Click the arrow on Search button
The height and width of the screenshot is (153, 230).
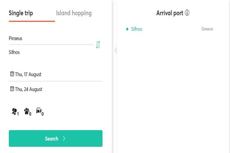coord(64,138)
